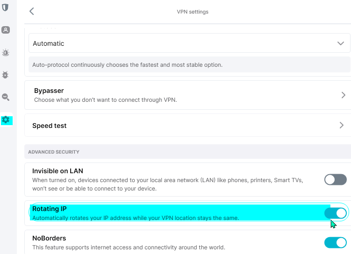Click the NoBorders label text

(x=49, y=238)
